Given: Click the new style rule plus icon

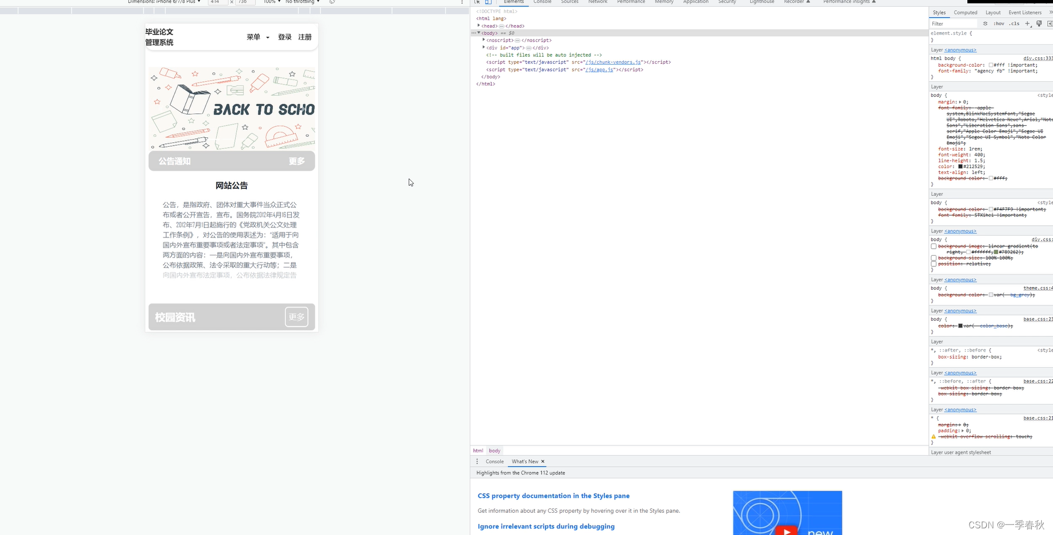Looking at the screenshot, I should 1027,24.
